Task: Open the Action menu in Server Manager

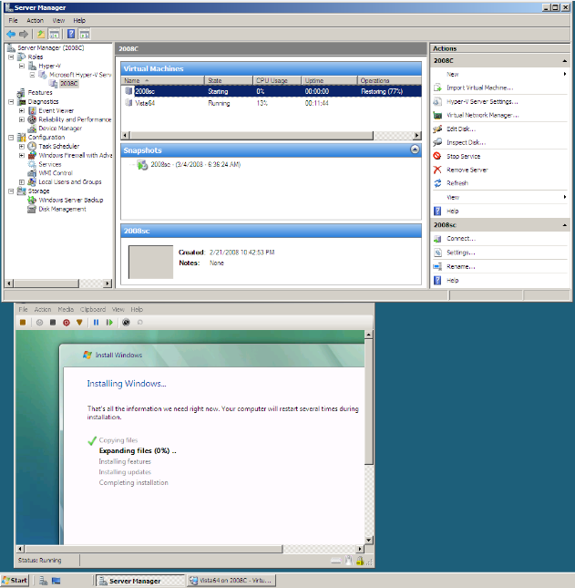Action: [x=35, y=21]
